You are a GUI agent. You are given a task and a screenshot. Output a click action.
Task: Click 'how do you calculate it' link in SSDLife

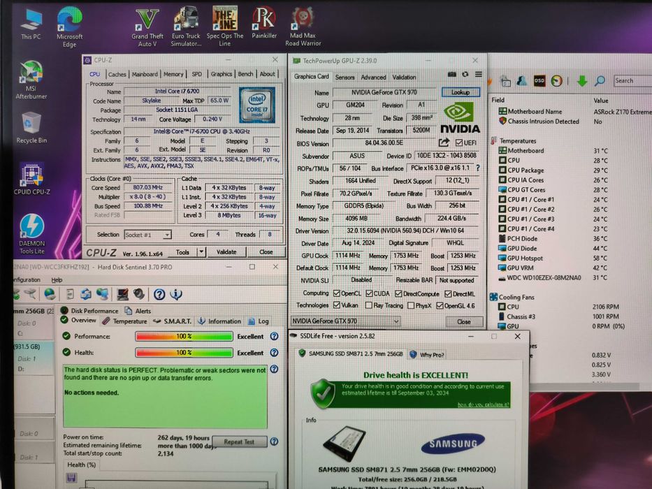click(x=483, y=404)
